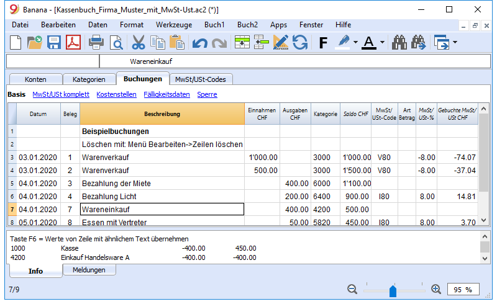Toggle Bold formatting F button
497x304 pixels.
[323, 43]
